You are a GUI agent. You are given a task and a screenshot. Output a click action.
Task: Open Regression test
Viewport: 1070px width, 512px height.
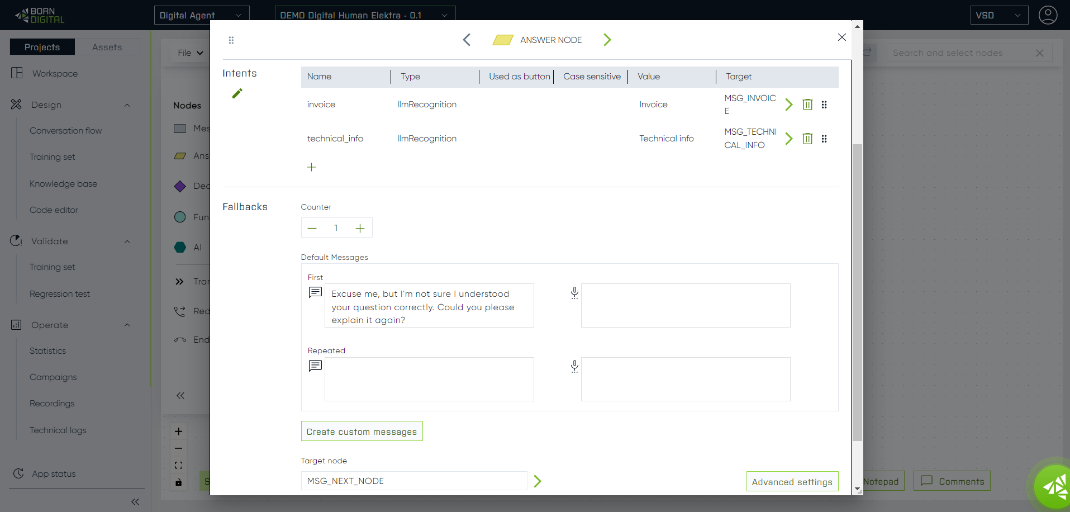click(59, 294)
